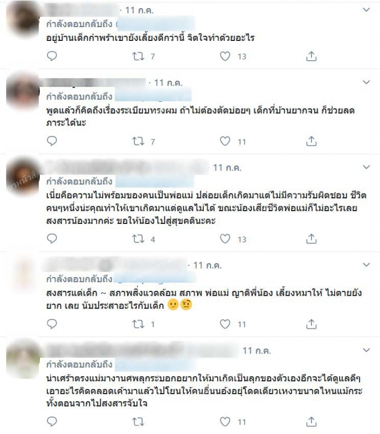Open chevron menu on third tweet
The image size is (380, 434).
366,167
